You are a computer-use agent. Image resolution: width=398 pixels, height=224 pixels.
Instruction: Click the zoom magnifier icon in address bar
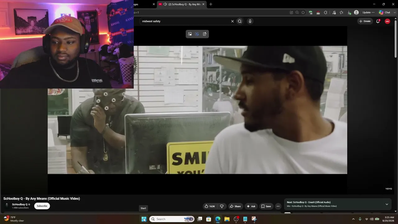coord(297,12)
